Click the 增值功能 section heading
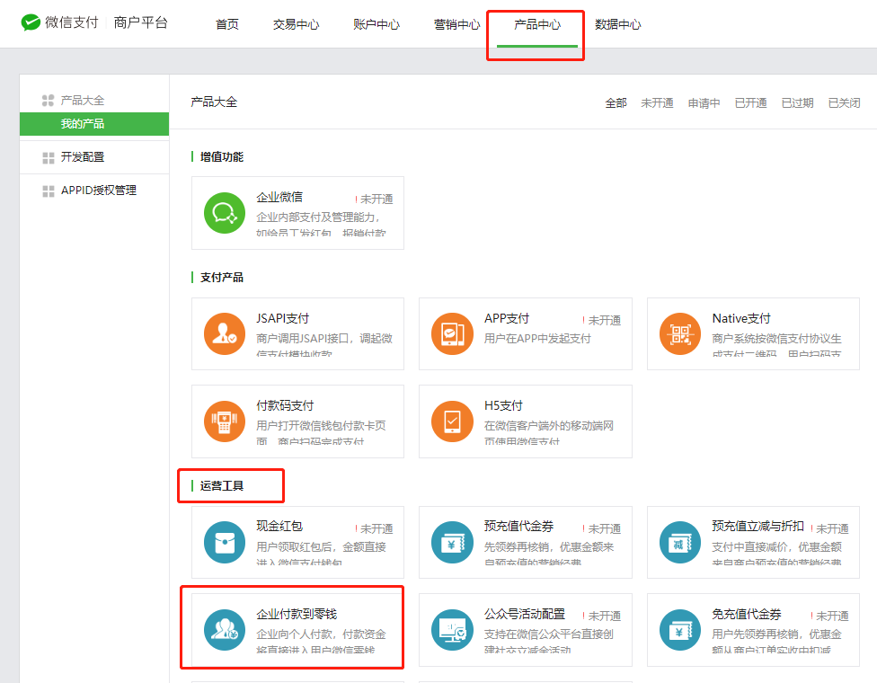This screenshot has height=683, width=877. pos(221,156)
